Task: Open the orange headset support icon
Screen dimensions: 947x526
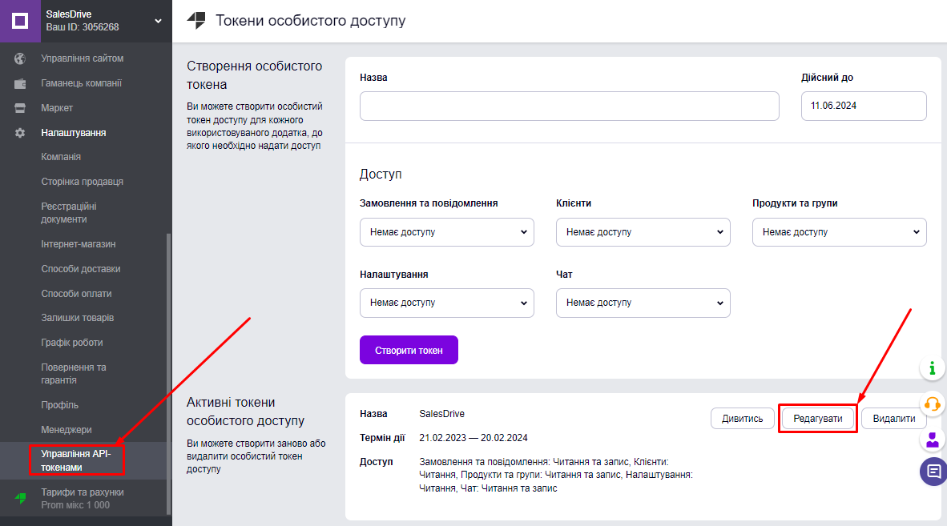Action: coord(932,404)
